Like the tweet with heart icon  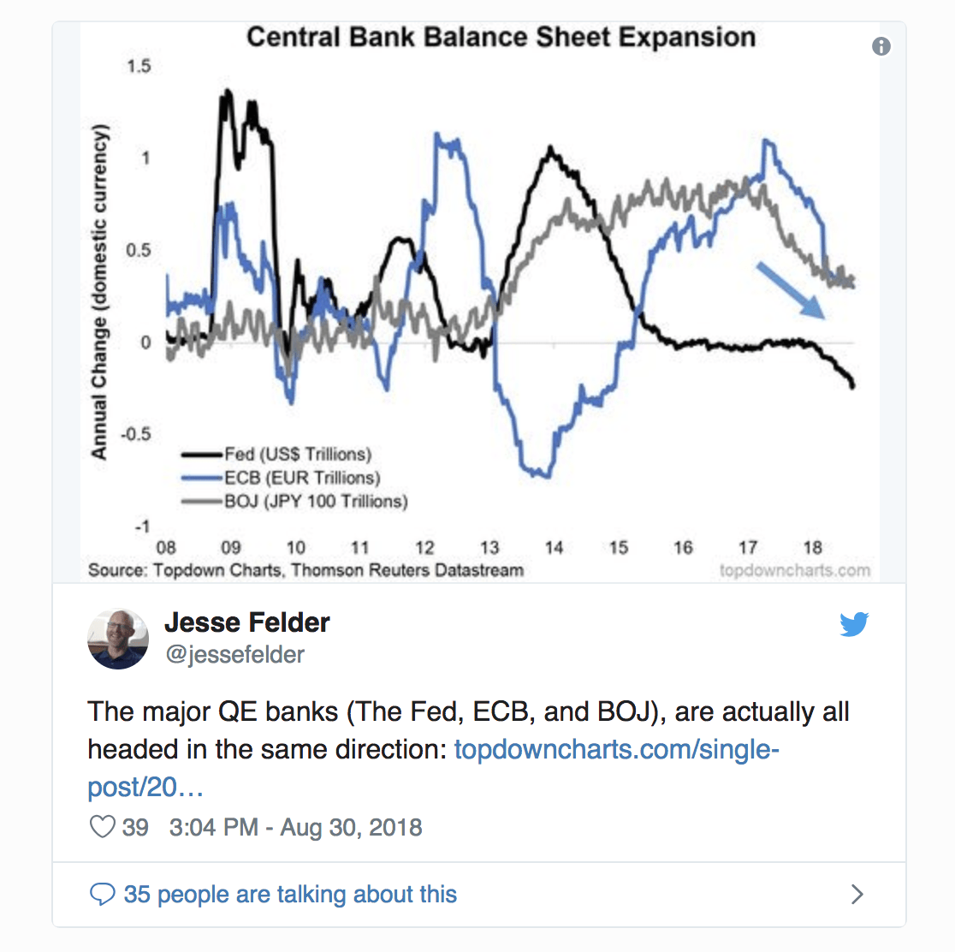click(103, 827)
